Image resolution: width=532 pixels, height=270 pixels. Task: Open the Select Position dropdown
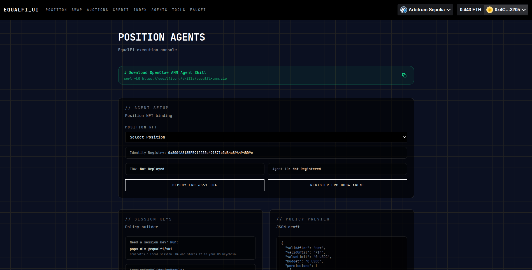click(266, 137)
